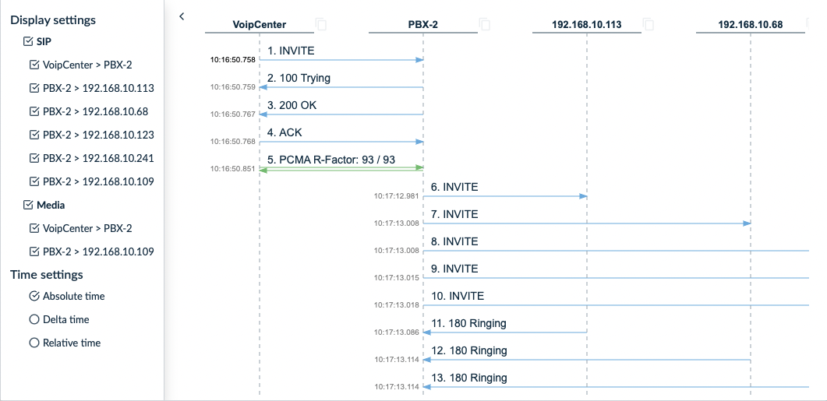Select Relative time option
The width and height of the screenshot is (827, 401).
pos(34,343)
